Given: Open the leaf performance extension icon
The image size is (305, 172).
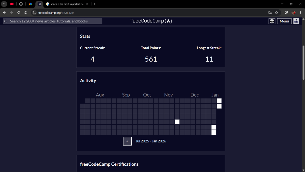Looking at the screenshot, I should pyautogui.click(x=286, y=12).
